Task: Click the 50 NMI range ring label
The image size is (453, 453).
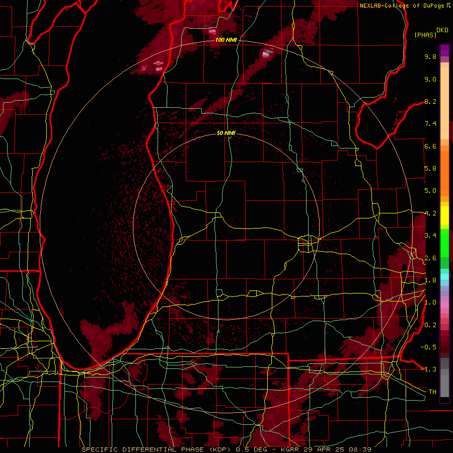Action: [226, 133]
